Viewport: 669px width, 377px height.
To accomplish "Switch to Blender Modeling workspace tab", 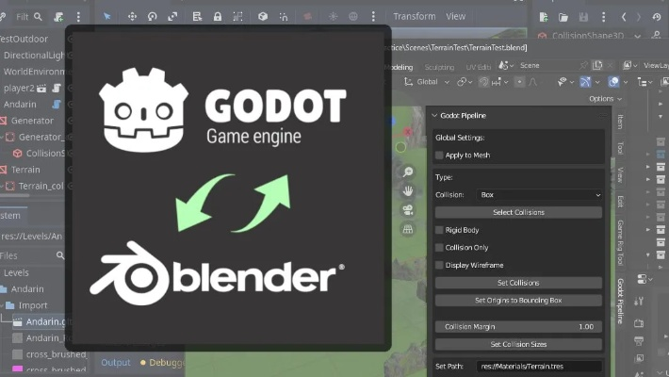I will point(399,67).
